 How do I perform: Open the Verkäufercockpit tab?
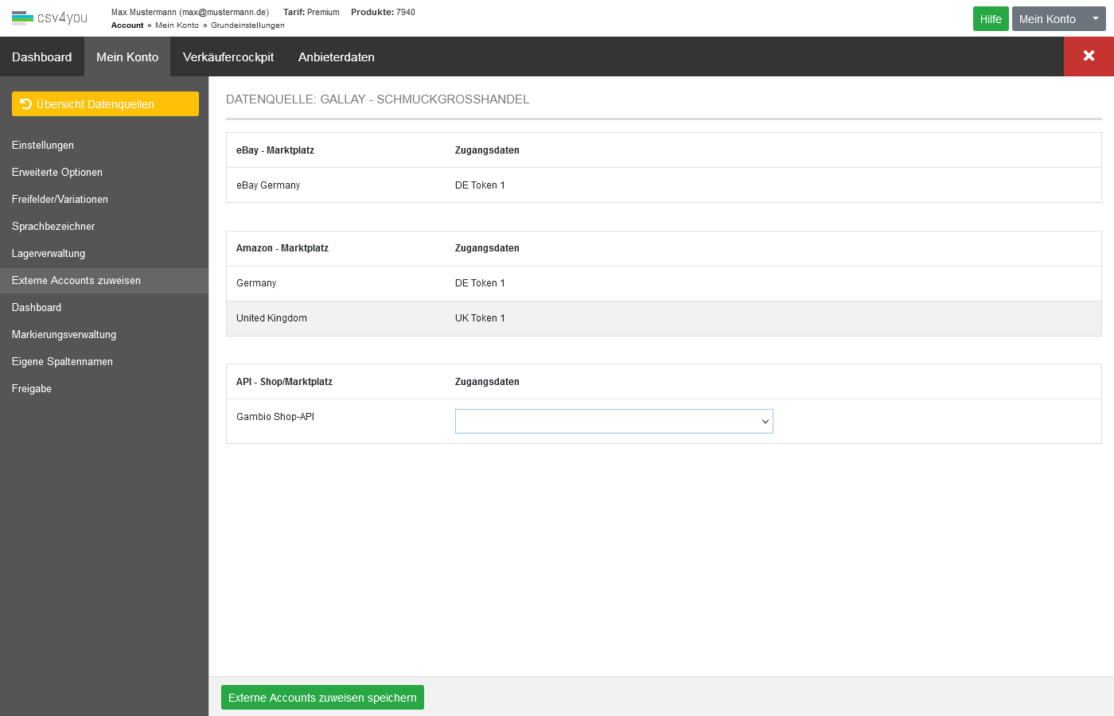pos(228,57)
